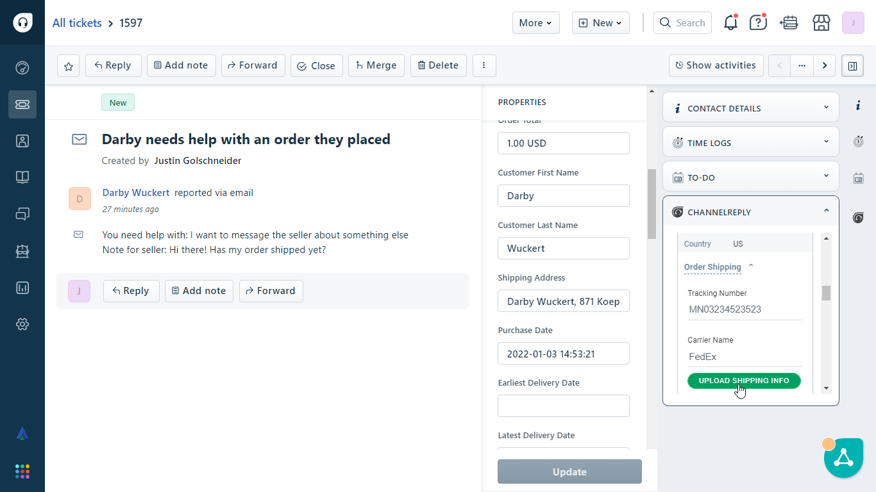
Task: Show ticket activities
Action: coord(716,65)
